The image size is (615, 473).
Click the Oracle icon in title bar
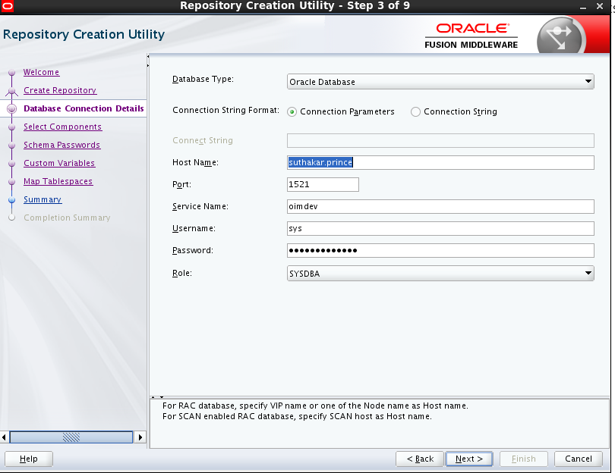point(7,6)
